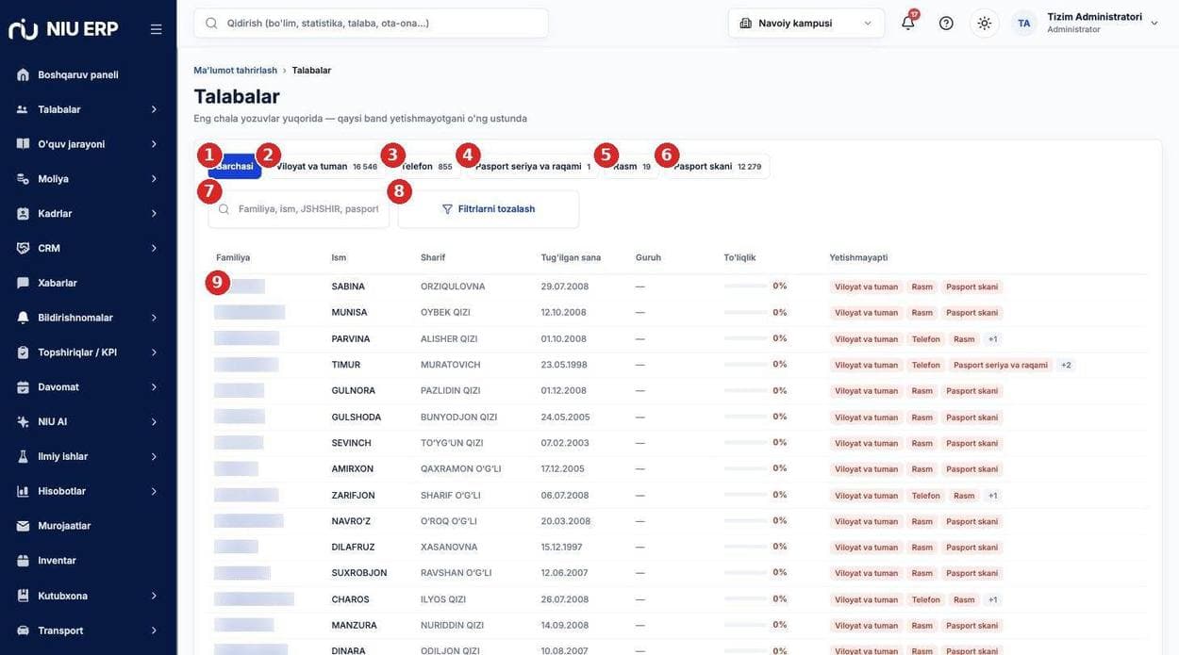Click the progress bar in TIMUR's row
1179x655 pixels.
coord(745,365)
